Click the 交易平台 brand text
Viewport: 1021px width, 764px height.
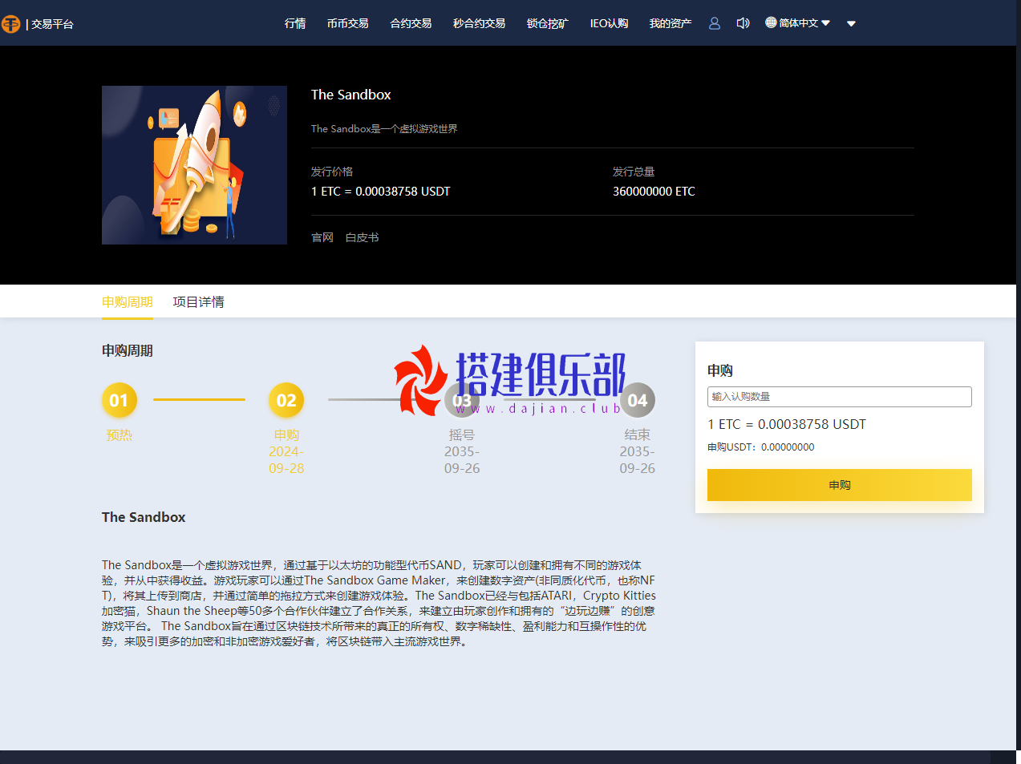coord(52,24)
